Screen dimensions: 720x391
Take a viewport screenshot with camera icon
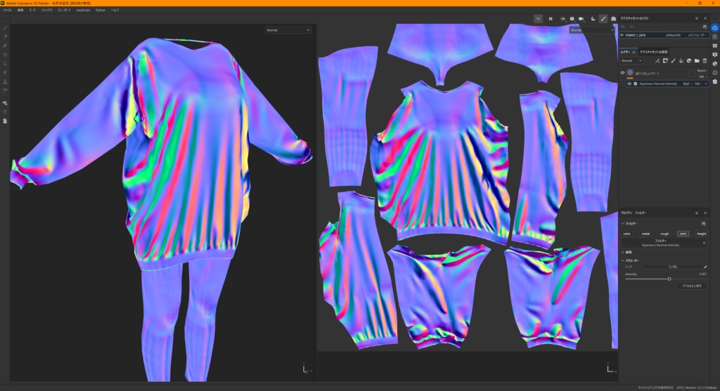(x=613, y=19)
